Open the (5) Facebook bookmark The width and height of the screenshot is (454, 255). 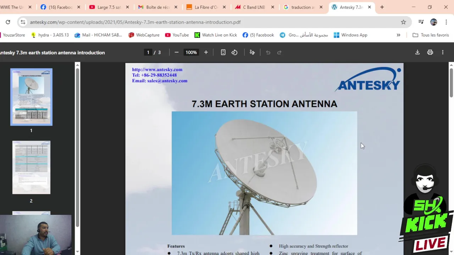point(258,35)
